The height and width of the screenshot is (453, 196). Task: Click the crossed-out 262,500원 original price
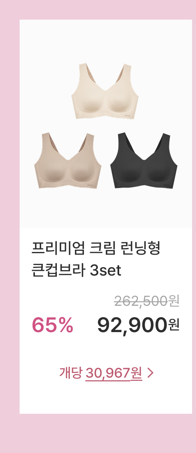147,301
